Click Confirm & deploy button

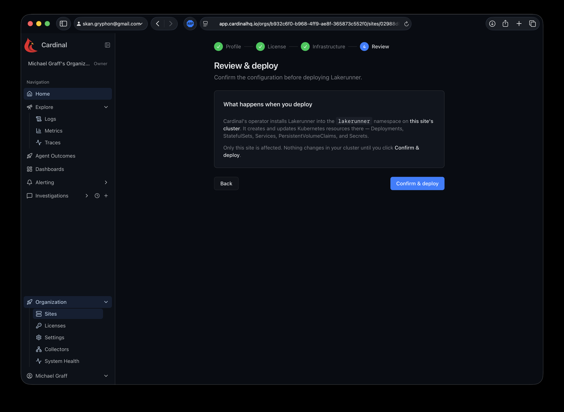417,184
